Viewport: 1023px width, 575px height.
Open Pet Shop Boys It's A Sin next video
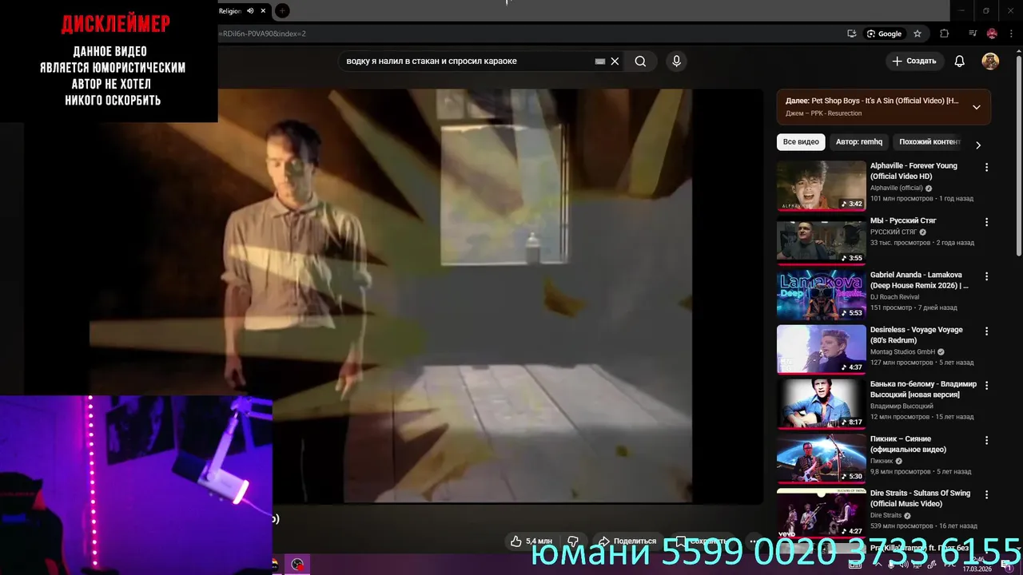[x=884, y=107]
